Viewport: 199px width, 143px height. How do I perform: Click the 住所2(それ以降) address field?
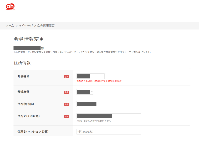coord(109,116)
